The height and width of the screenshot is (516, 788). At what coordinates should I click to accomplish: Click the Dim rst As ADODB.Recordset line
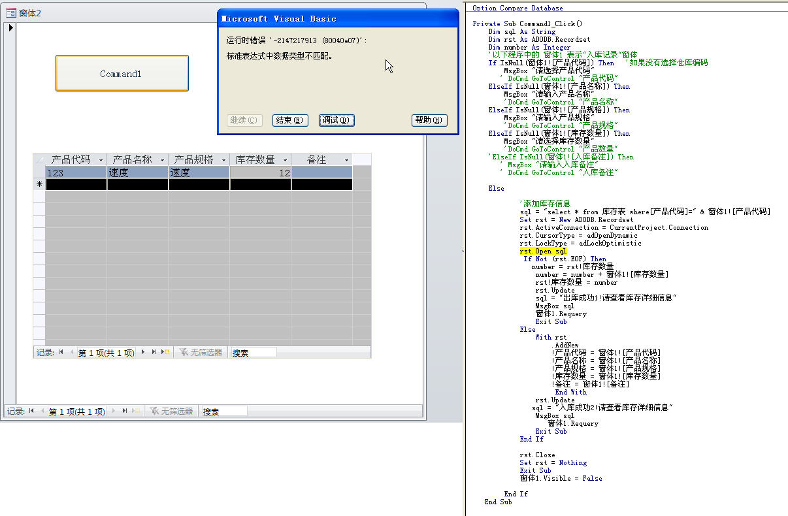tap(539, 39)
